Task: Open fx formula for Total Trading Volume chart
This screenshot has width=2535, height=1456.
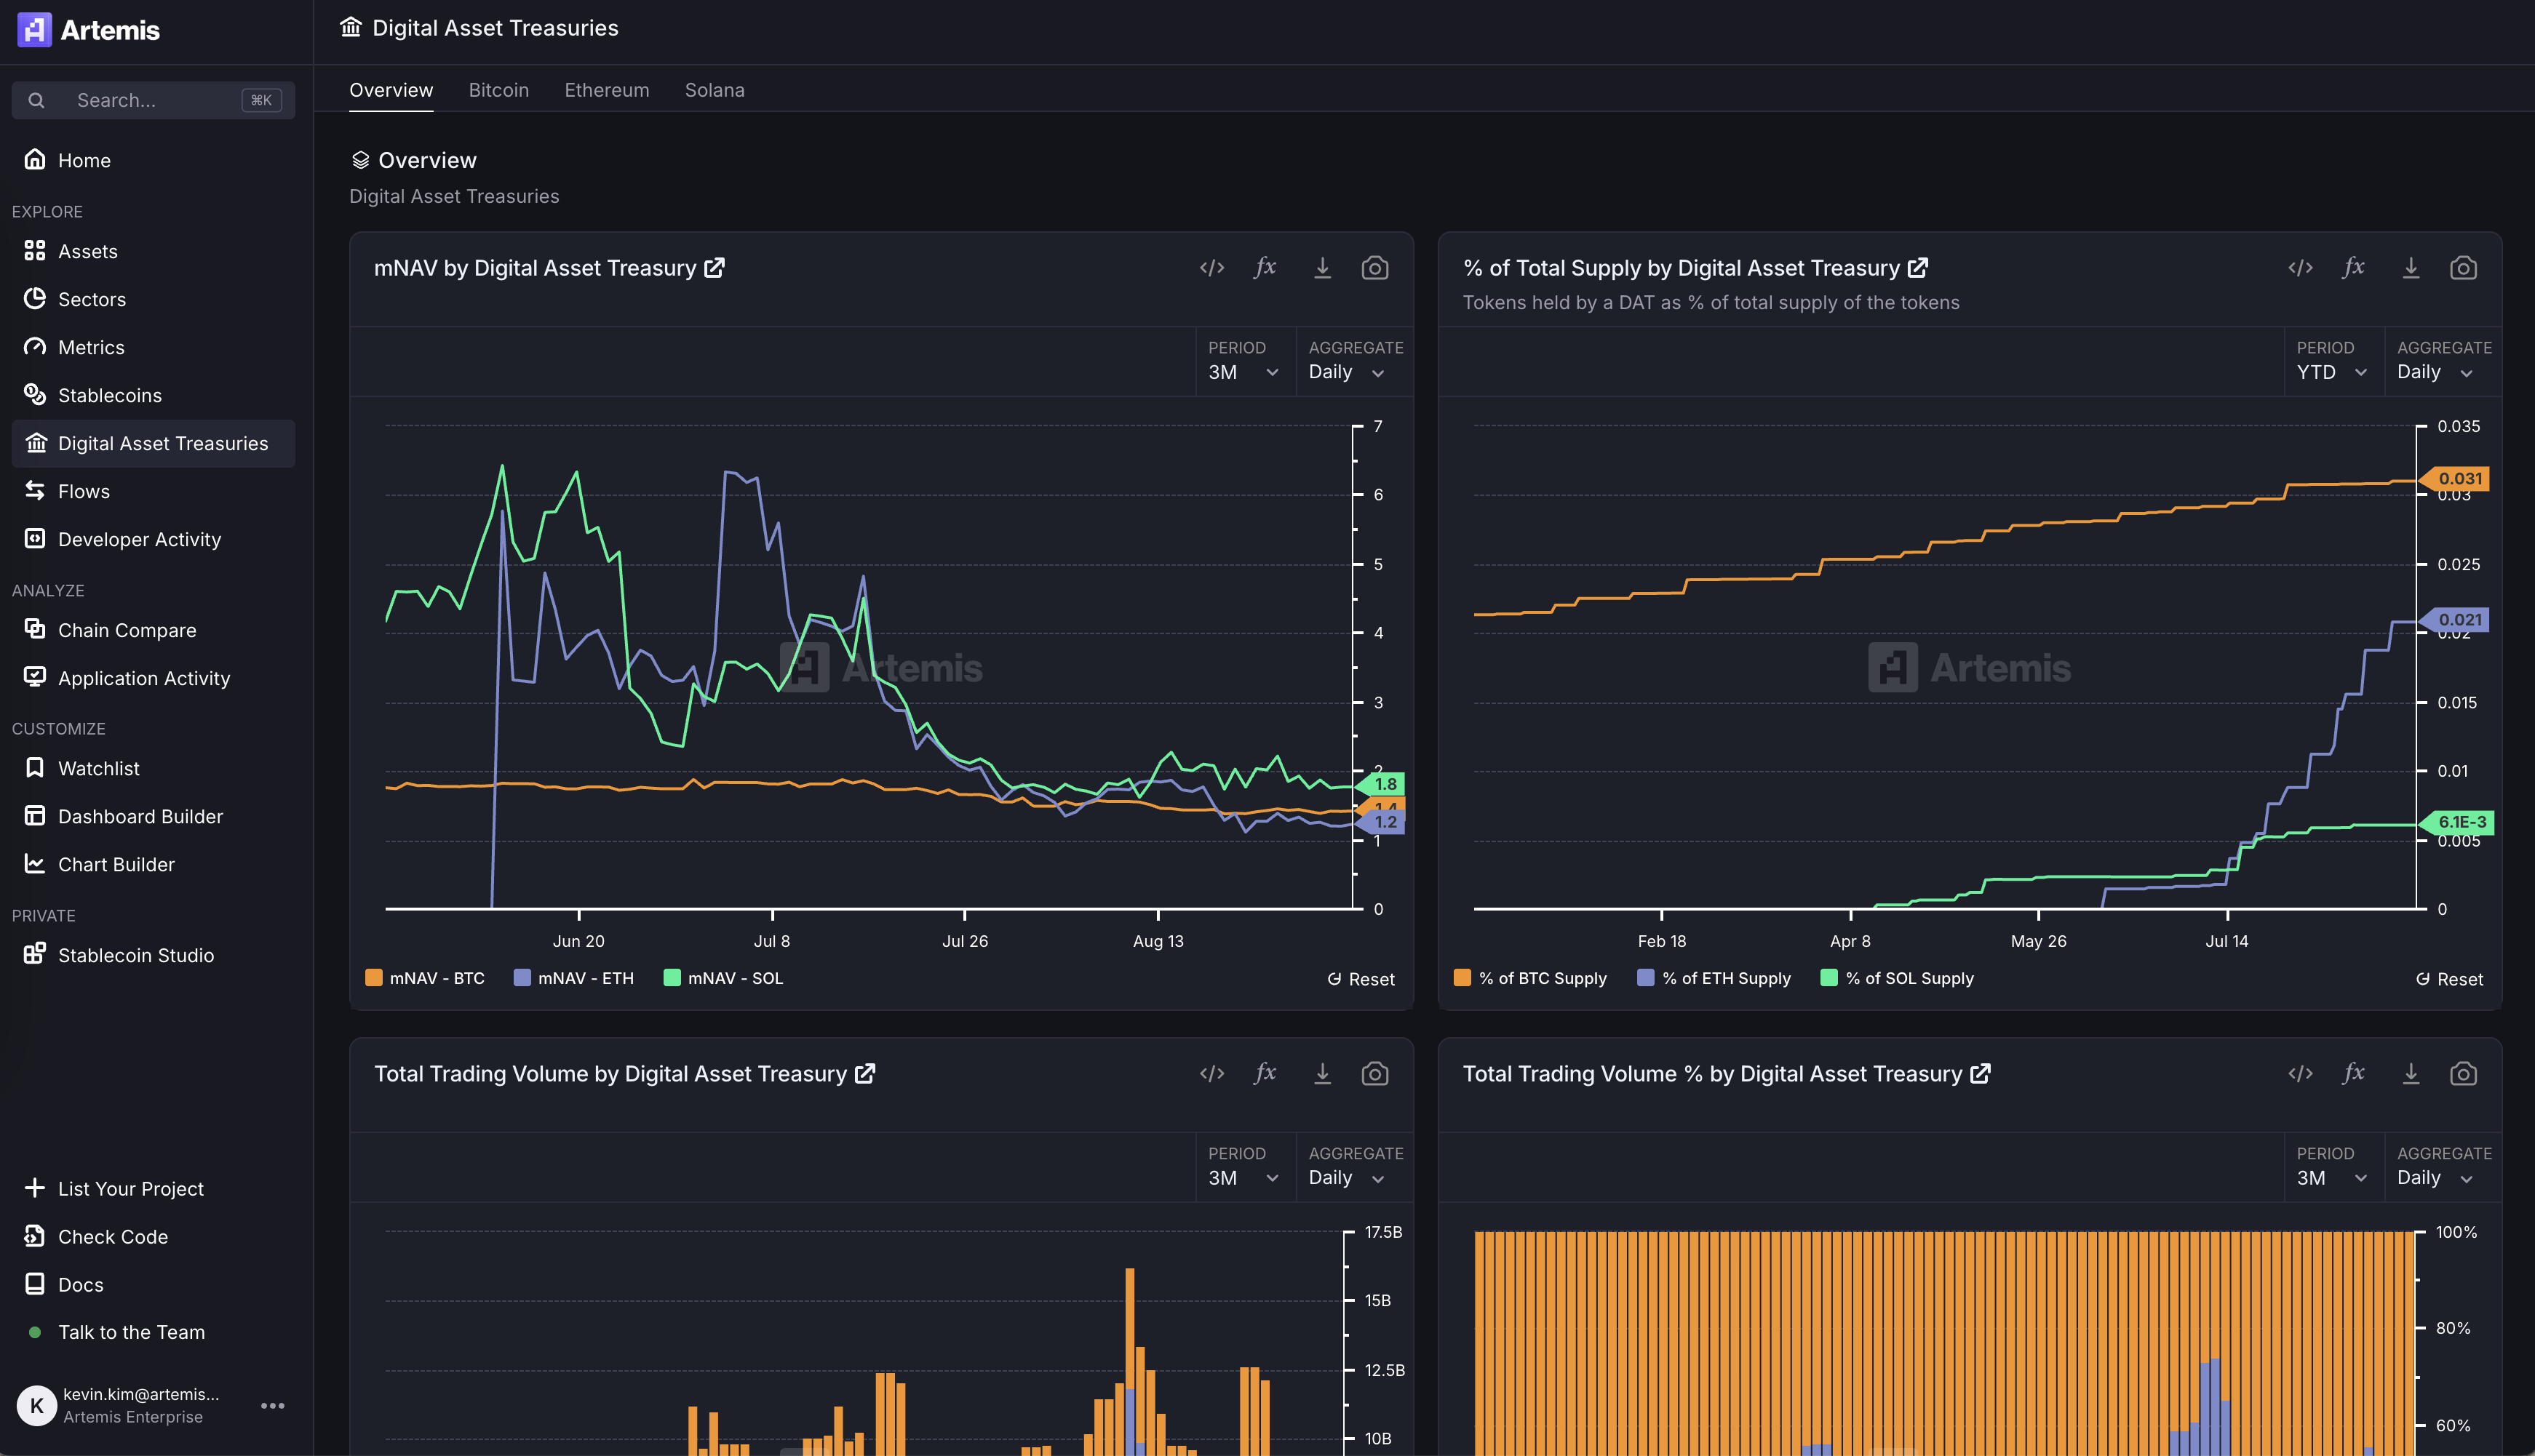Action: (1265, 1073)
